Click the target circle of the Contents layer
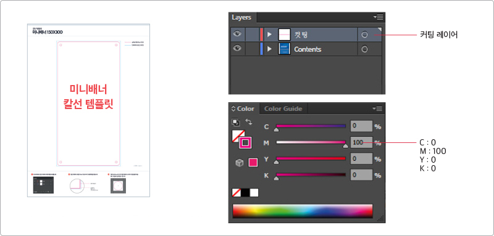Image resolution: width=494 pixels, height=236 pixels. 364,49
